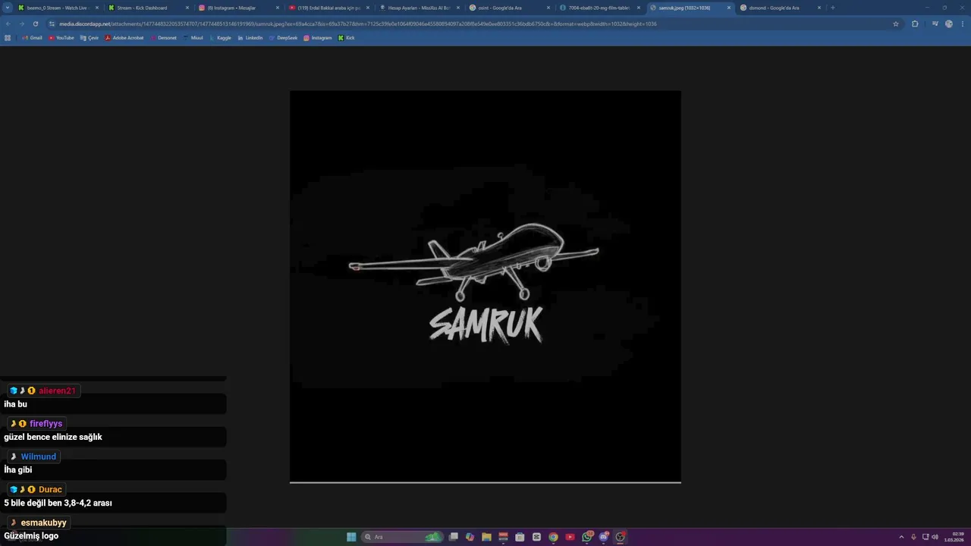Open the Chrome three-dot menu

coord(962,24)
